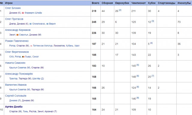
Task: Open Локомотив club link
Action: tap(59, 46)
